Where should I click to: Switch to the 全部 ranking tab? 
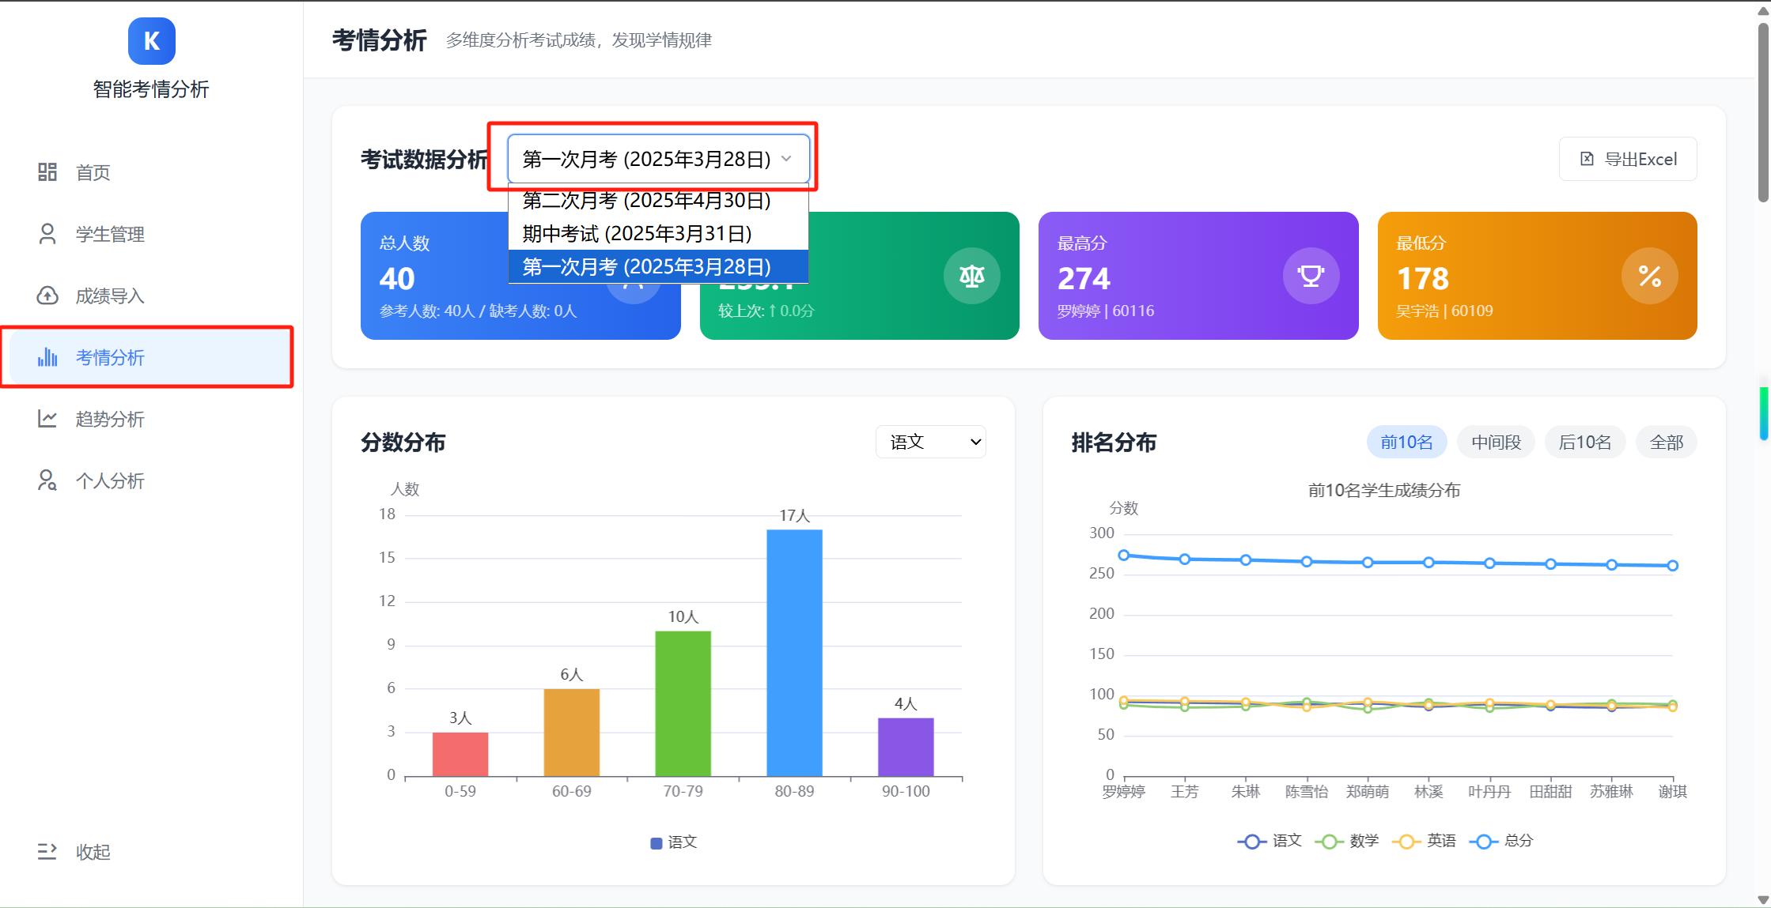pyautogui.click(x=1666, y=442)
